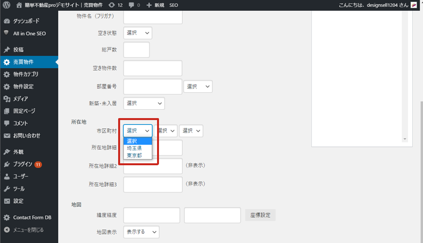The height and width of the screenshot is (243, 423).
Task: Click the SEO link in admin bar
Action: [174, 5]
